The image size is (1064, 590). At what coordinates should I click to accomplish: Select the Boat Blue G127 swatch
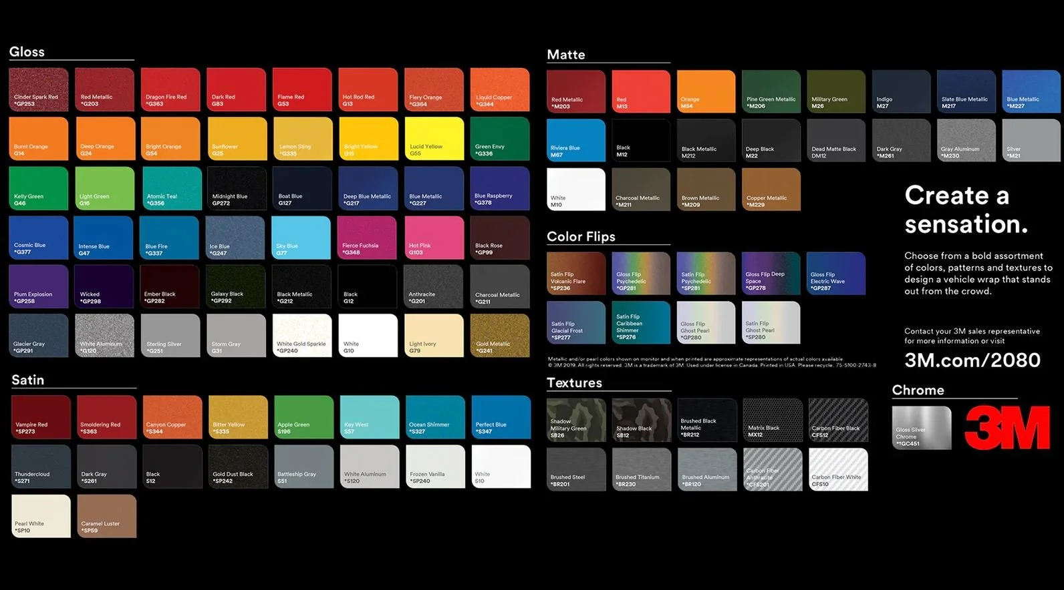[x=302, y=188]
